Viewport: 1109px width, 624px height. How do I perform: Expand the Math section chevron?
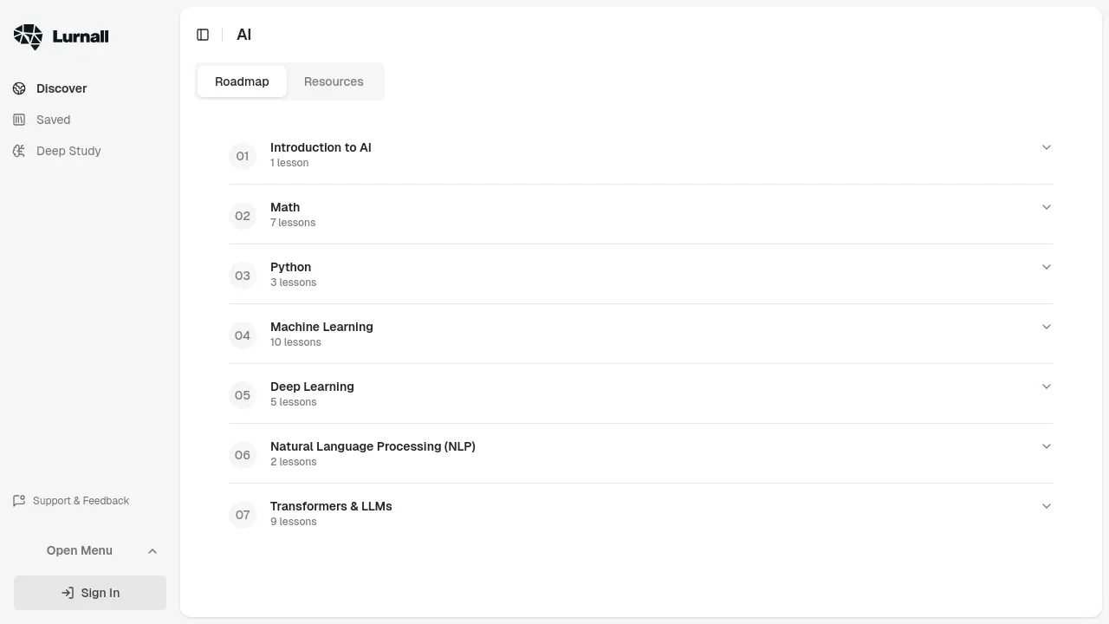pos(1046,207)
